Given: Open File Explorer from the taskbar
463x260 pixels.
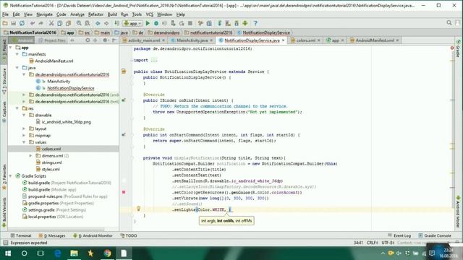Looking at the screenshot, I should pos(74,253).
